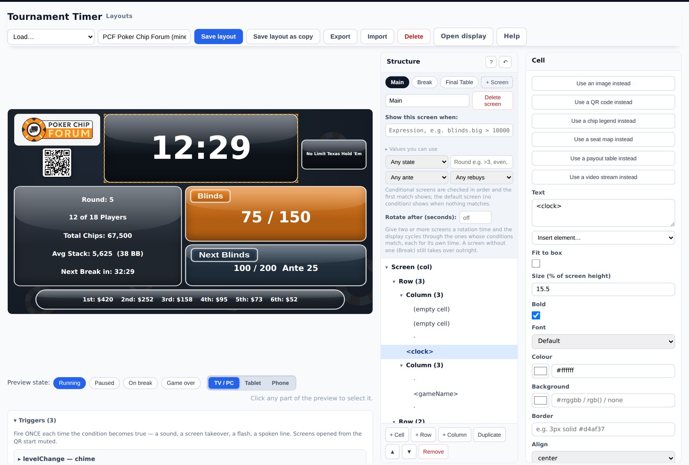Viewport: 689px width, 465px height.
Task: Open the Font dropdown showing Default
Action: point(603,341)
